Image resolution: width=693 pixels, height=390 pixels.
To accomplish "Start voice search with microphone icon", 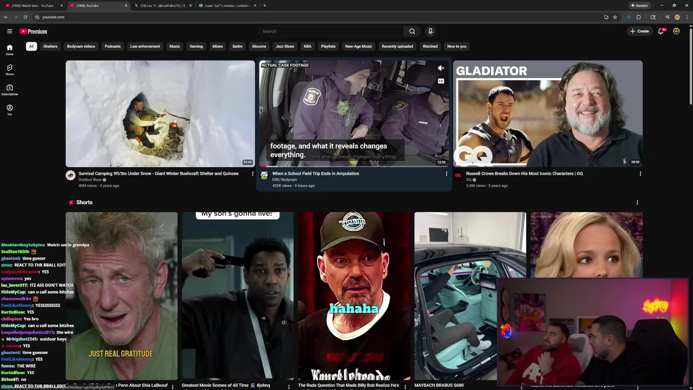I will [x=430, y=31].
